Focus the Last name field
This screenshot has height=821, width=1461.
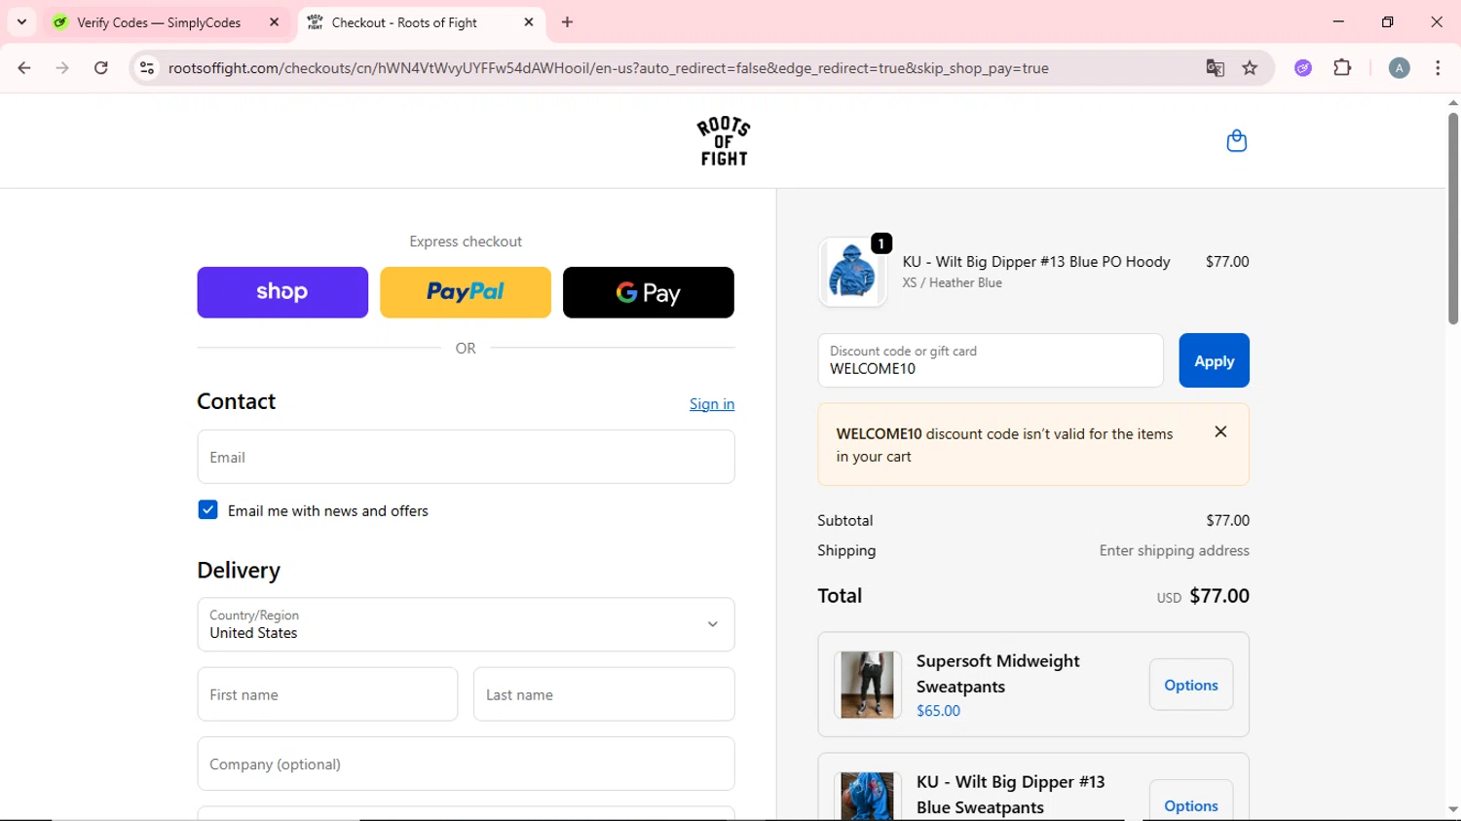tap(604, 694)
